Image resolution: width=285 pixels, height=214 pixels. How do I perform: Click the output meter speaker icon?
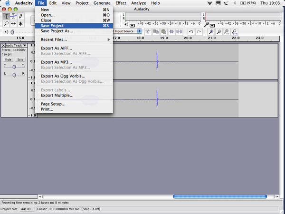pyautogui.click(x=126, y=24)
